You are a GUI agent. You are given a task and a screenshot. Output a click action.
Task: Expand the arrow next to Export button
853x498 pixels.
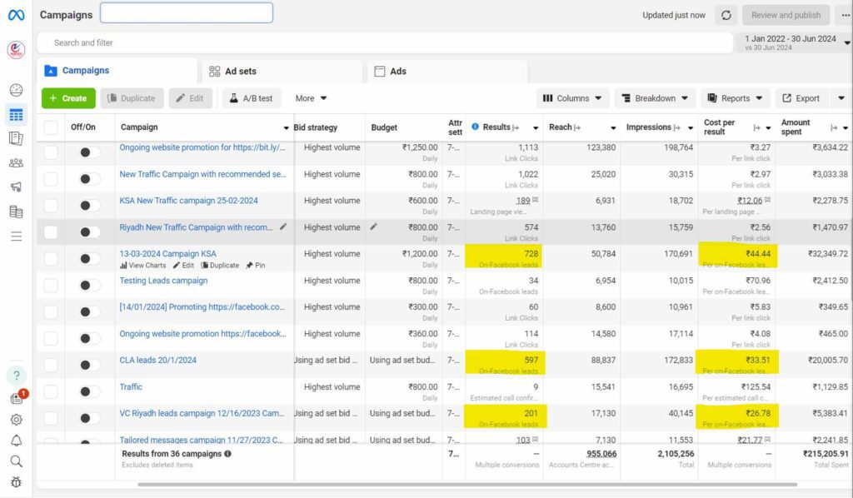tap(841, 98)
